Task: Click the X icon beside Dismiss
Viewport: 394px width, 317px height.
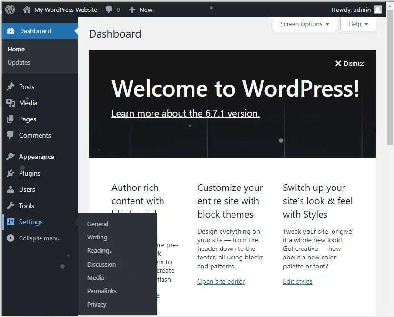Action: pyautogui.click(x=338, y=63)
